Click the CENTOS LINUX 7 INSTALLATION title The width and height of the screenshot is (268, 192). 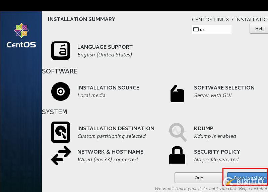point(230,20)
